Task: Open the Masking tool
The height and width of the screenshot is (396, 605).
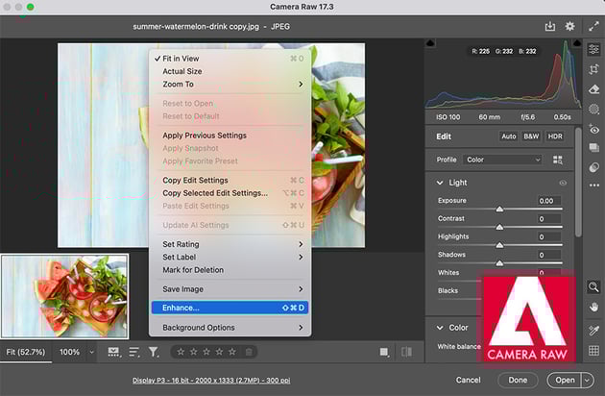Action: click(593, 110)
